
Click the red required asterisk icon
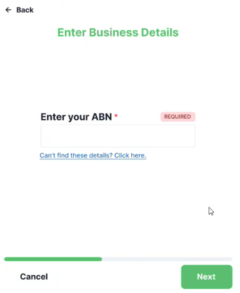(116, 115)
